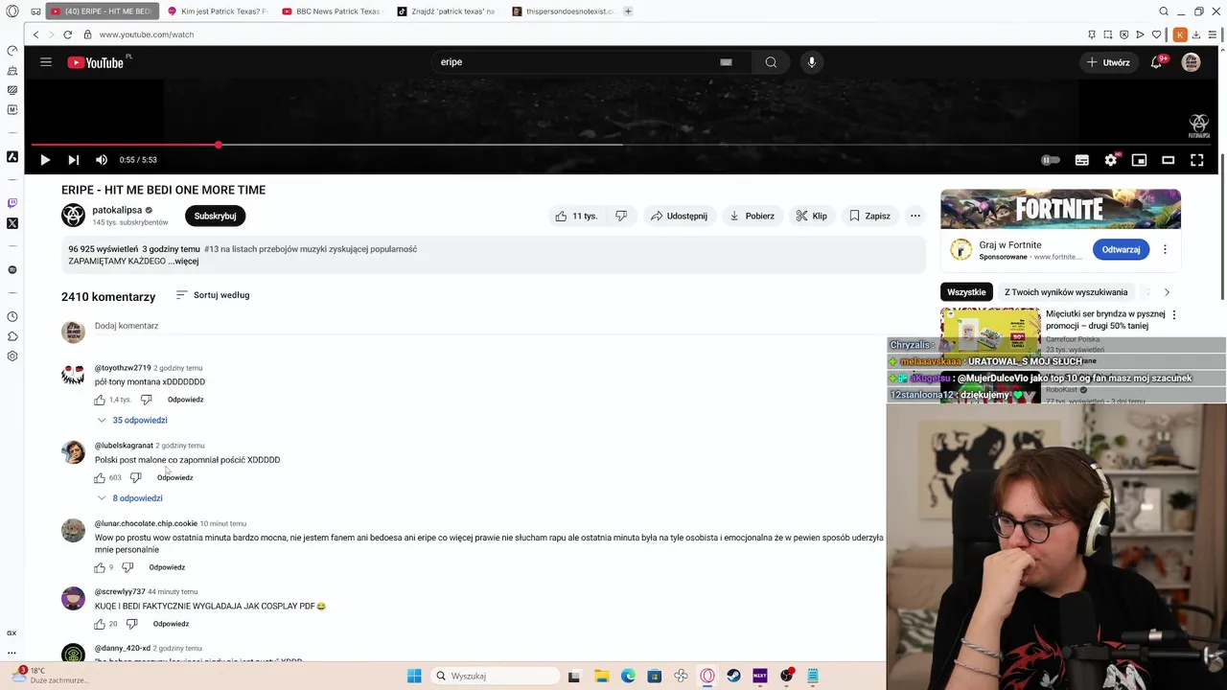This screenshot has width=1227, height=690.
Task: Dislike the video with thumbs-down
Action: 621,216
